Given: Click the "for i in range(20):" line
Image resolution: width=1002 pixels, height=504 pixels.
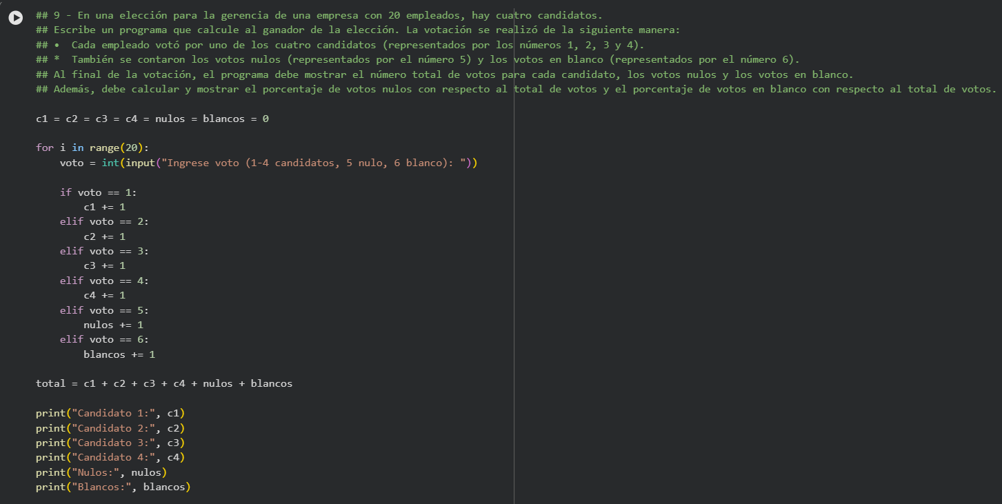Looking at the screenshot, I should point(92,148).
